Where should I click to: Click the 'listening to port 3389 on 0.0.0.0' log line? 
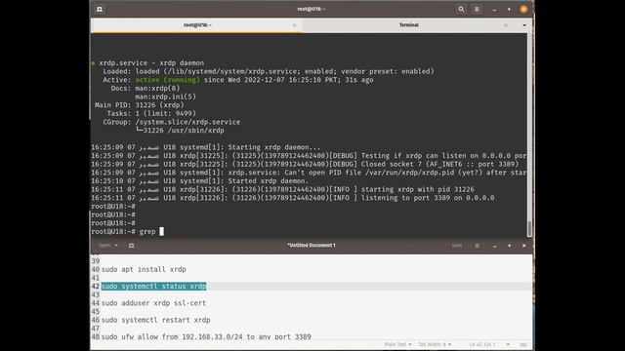click(x=293, y=198)
